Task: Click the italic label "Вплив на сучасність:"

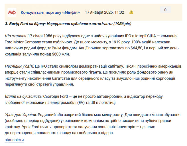Action: pos(23,96)
